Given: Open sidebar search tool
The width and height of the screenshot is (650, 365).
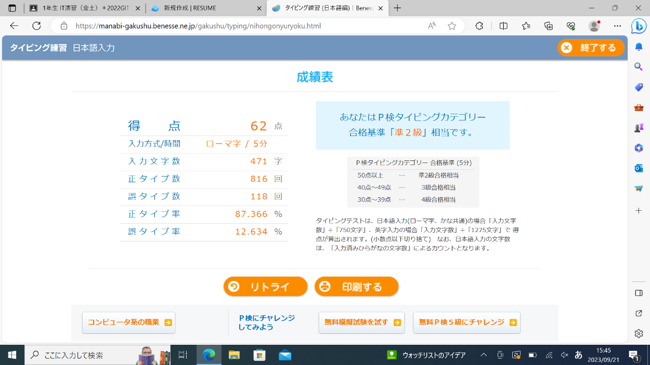Looking at the screenshot, I should (x=639, y=66).
